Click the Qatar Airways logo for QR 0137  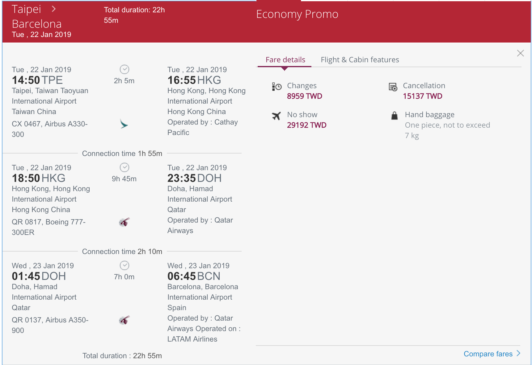pyautogui.click(x=124, y=320)
